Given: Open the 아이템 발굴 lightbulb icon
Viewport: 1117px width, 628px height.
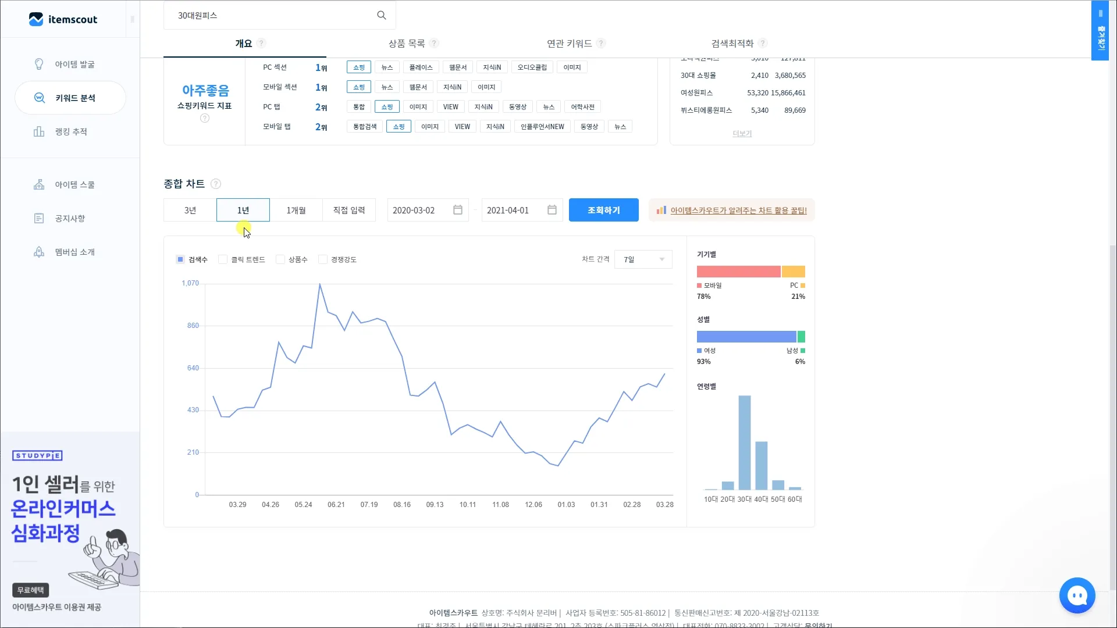Looking at the screenshot, I should point(39,64).
